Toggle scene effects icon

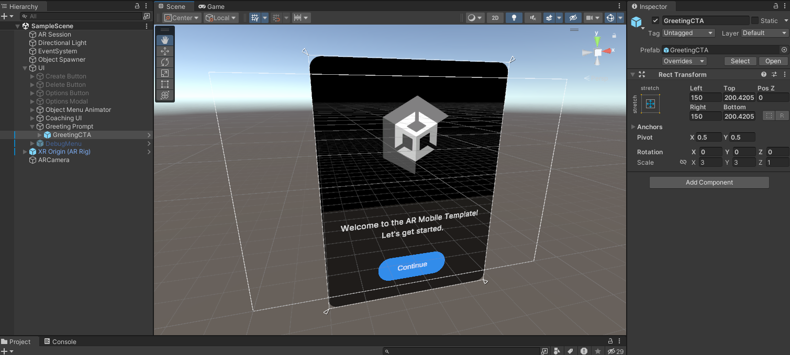(x=549, y=18)
